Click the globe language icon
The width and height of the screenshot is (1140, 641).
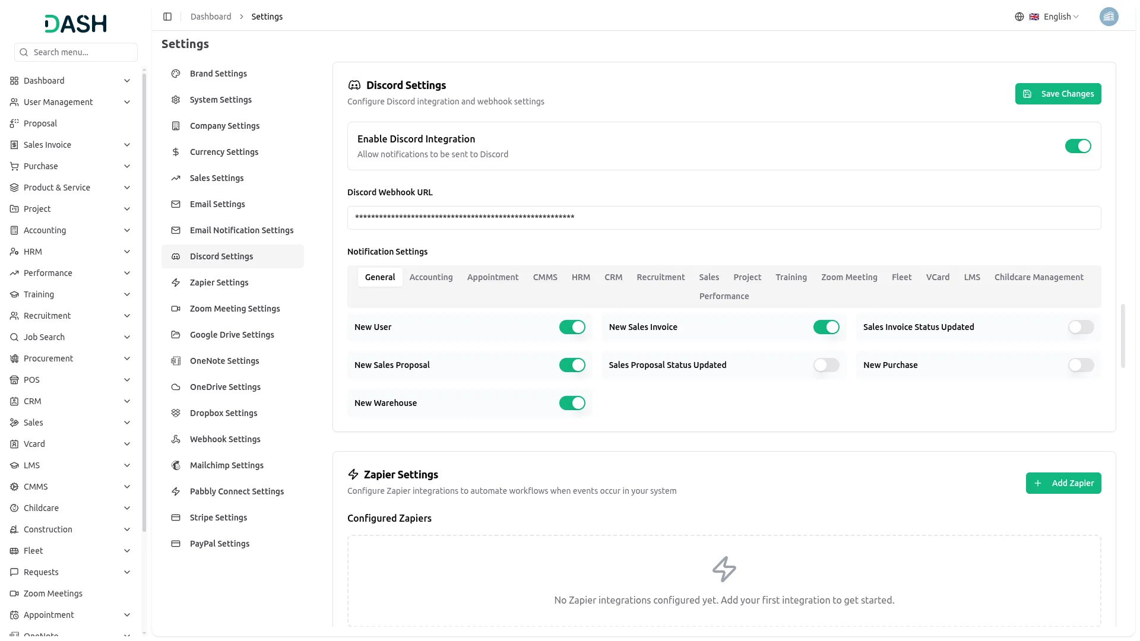(x=1019, y=17)
